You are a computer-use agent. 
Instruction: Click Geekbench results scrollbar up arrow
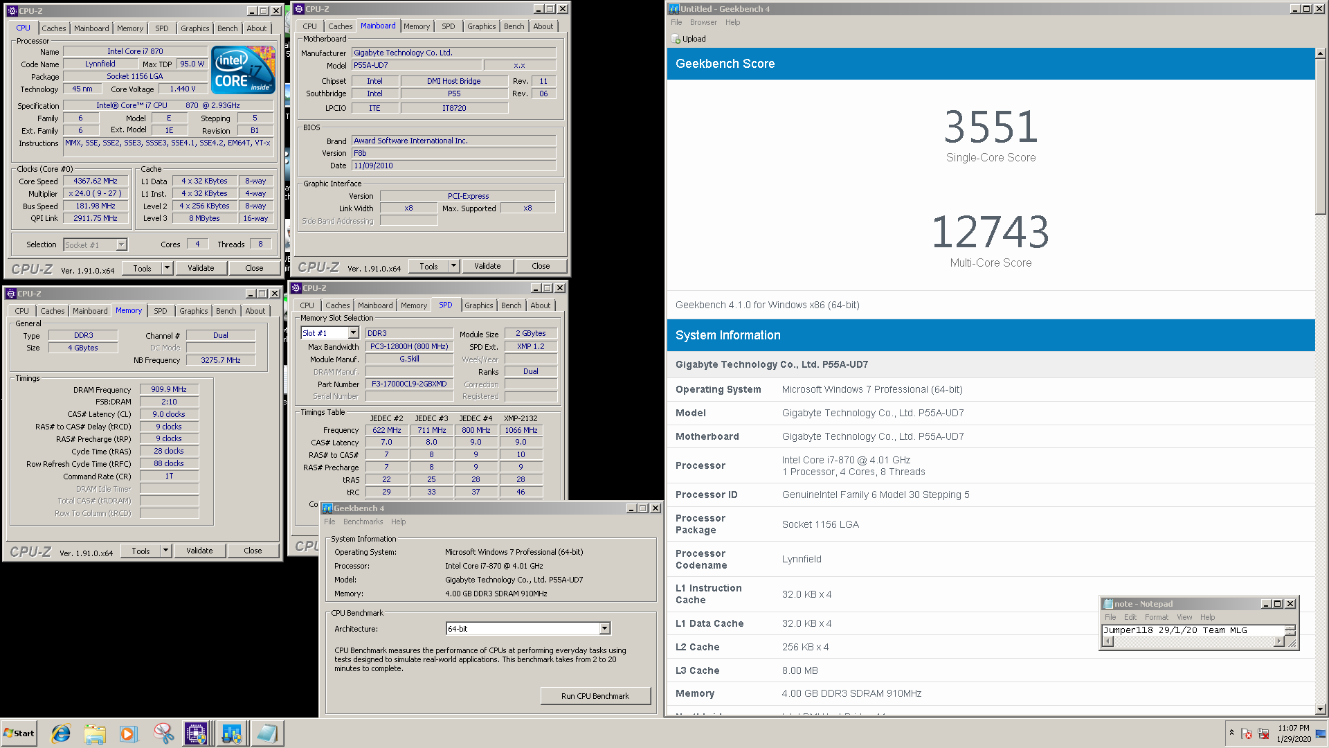click(x=1320, y=53)
